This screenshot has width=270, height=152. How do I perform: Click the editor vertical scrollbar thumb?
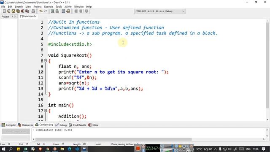pyautogui.click(x=267, y=65)
